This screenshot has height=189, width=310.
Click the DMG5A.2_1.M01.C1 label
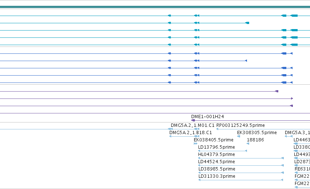click(192, 125)
